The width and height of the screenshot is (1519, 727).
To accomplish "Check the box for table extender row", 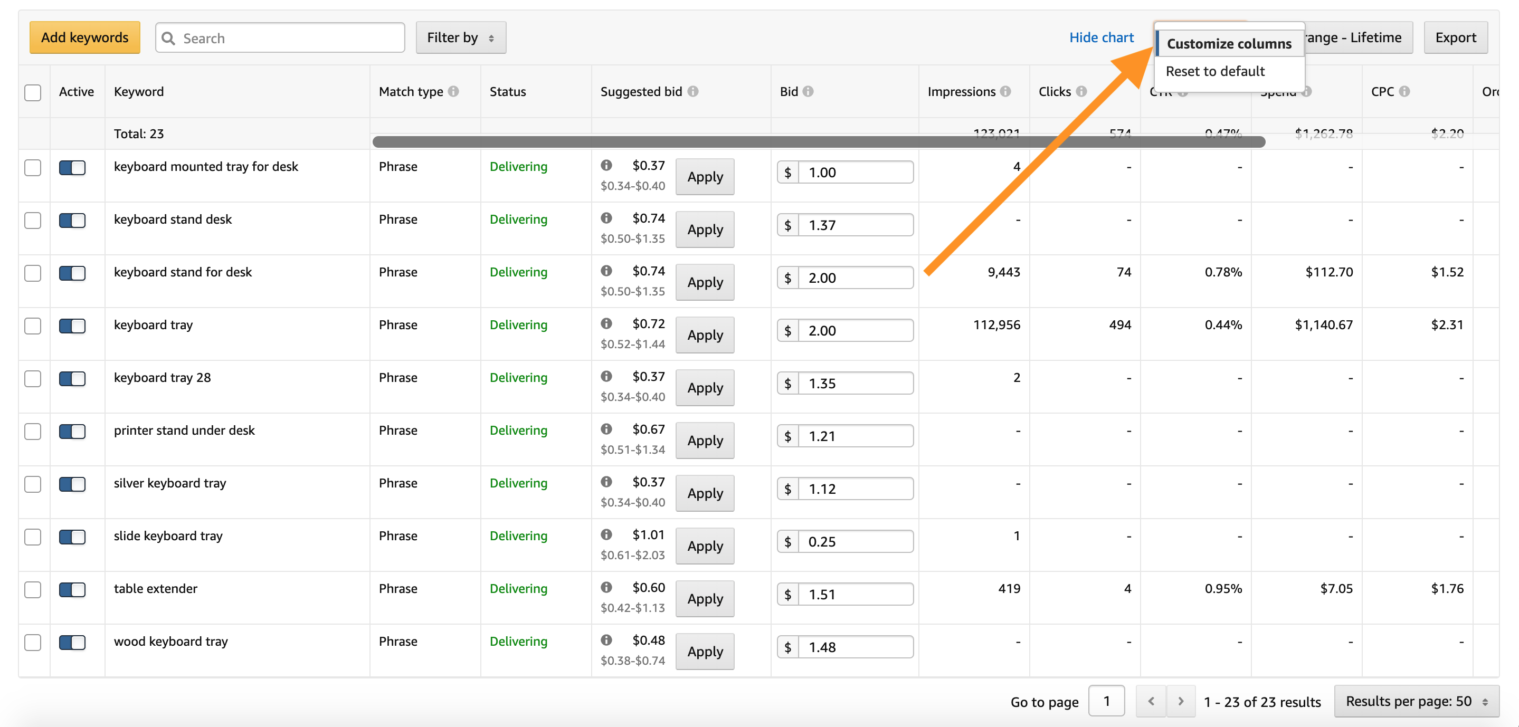I will coord(33,590).
